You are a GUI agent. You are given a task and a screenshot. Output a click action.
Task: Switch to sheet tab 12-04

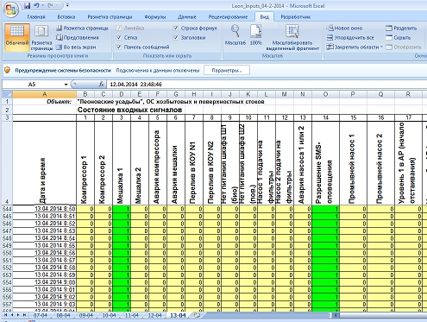[154, 315]
